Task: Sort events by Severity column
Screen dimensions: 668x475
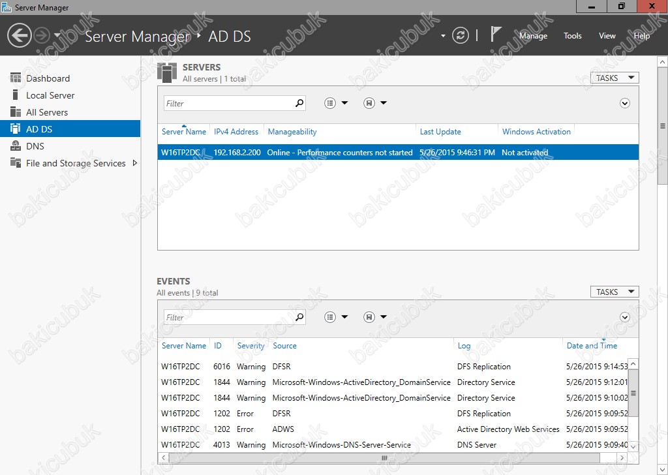Action: [251, 346]
